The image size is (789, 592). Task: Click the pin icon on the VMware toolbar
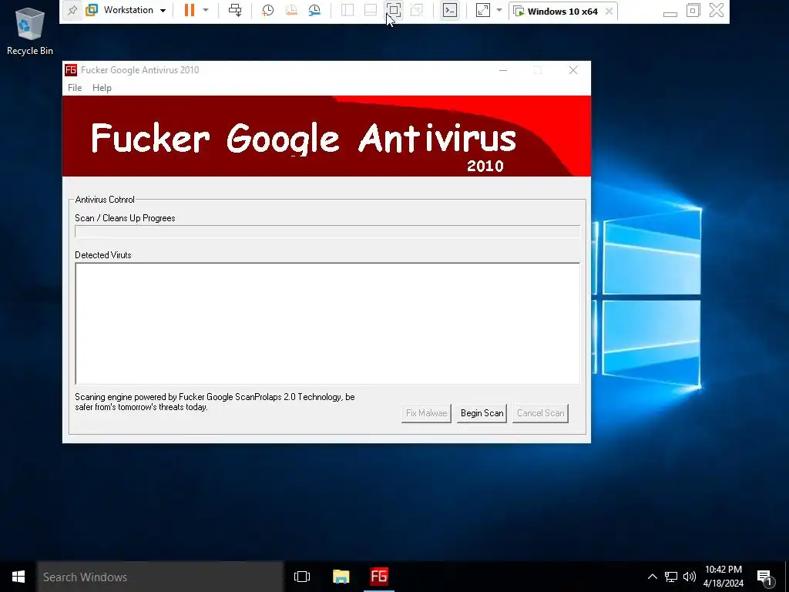tap(72, 11)
